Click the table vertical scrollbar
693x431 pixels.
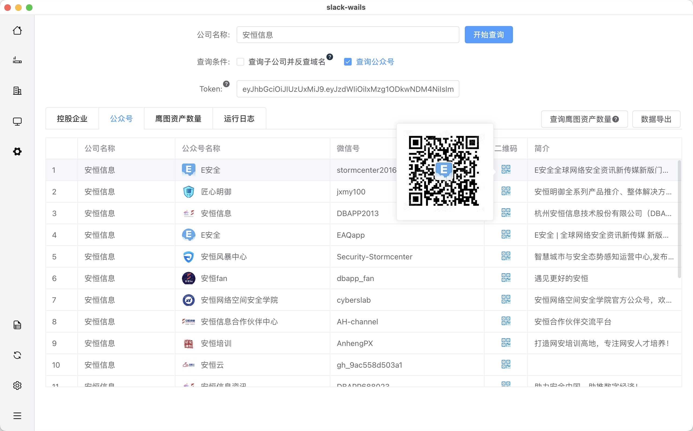pyautogui.click(x=679, y=219)
